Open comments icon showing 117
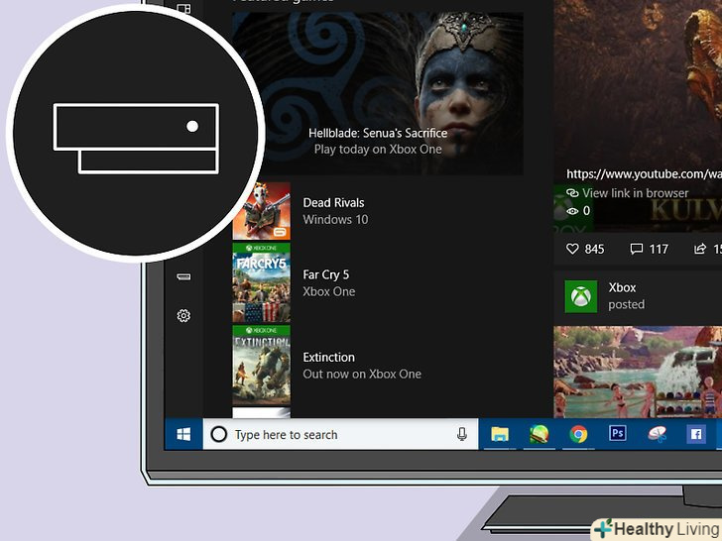Image resolution: width=722 pixels, height=541 pixels. 637,249
